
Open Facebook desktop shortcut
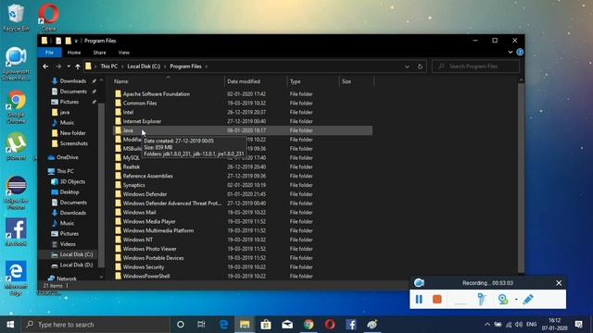click(16, 232)
